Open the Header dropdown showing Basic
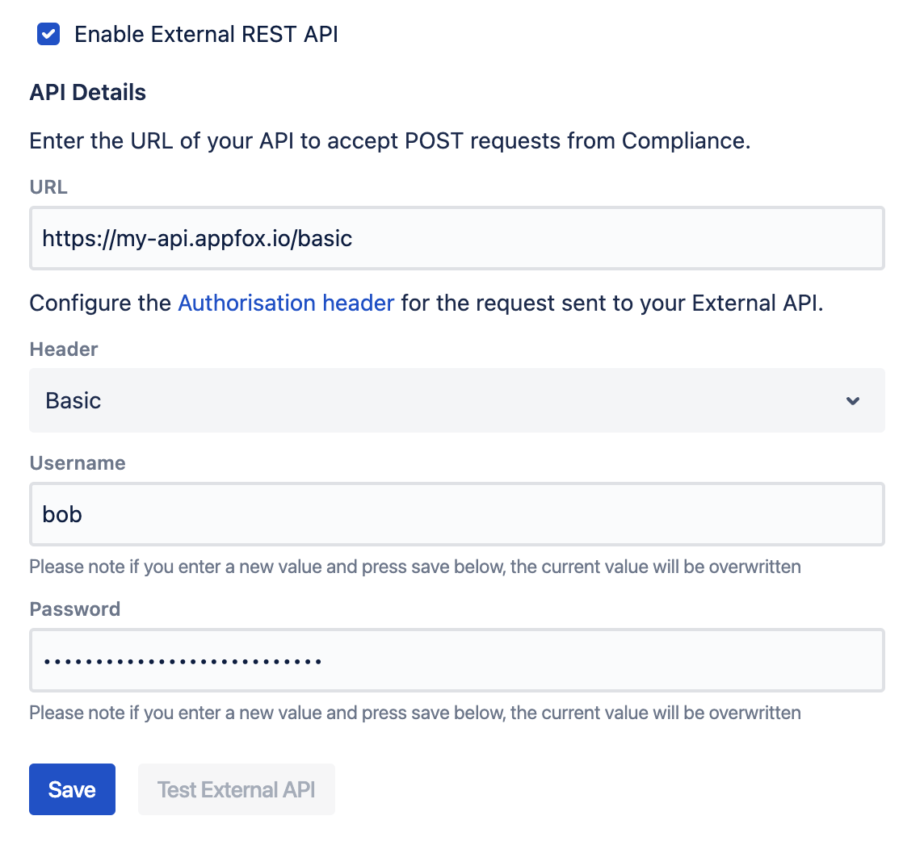The width and height of the screenshot is (924, 841). tap(456, 400)
